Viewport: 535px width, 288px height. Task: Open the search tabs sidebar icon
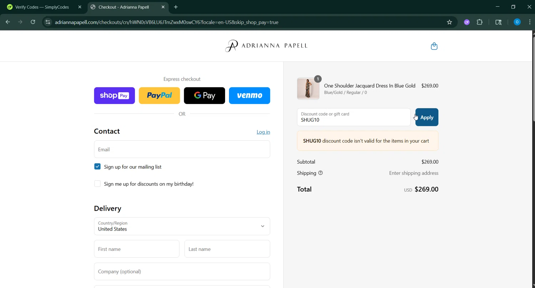coord(499,22)
